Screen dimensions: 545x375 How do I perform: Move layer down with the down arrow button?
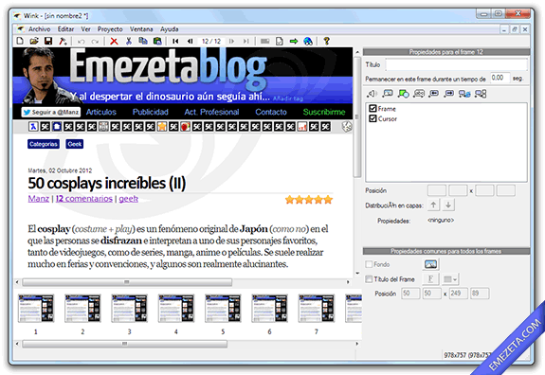tap(448, 205)
